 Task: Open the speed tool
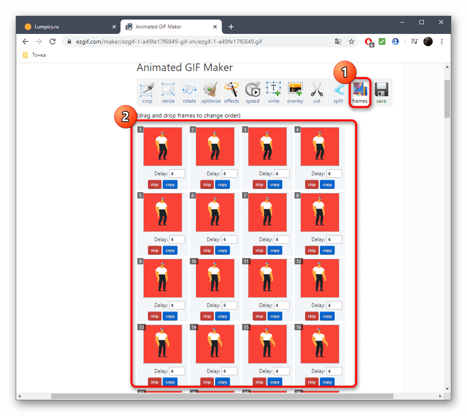253,93
